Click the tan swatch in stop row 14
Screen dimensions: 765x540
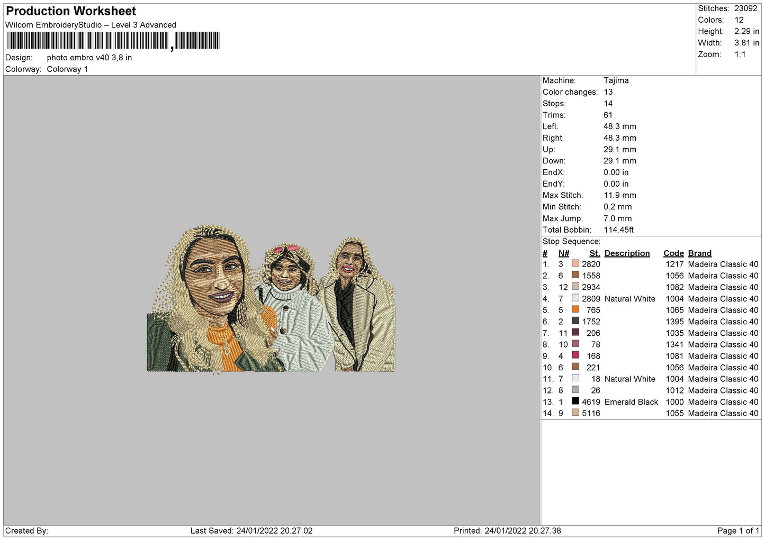575,413
